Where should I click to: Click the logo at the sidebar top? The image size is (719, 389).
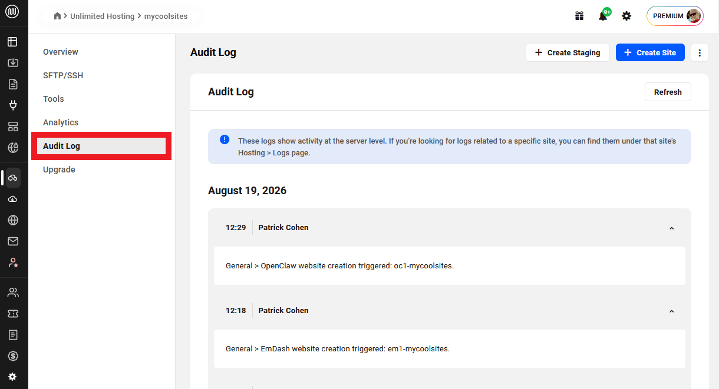(12, 12)
